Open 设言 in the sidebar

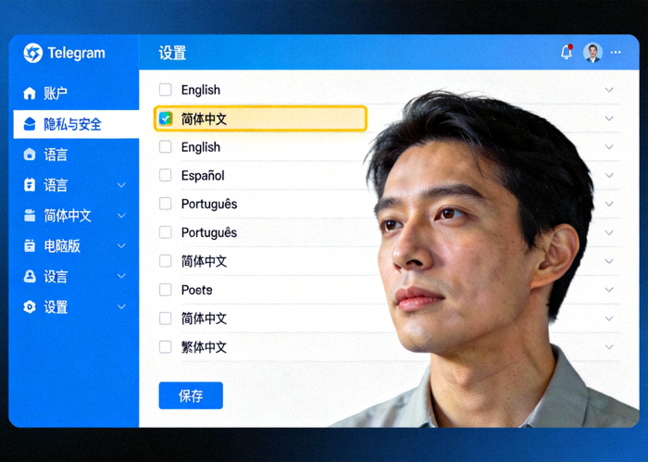click(56, 277)
